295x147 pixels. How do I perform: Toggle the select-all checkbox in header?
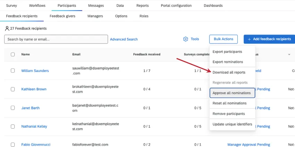12,54
